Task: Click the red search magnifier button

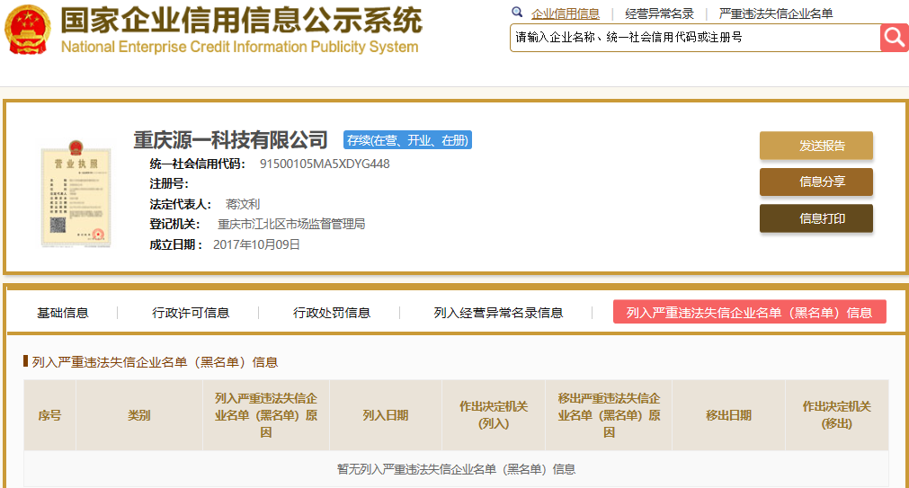Action: [x=894, y=38]
